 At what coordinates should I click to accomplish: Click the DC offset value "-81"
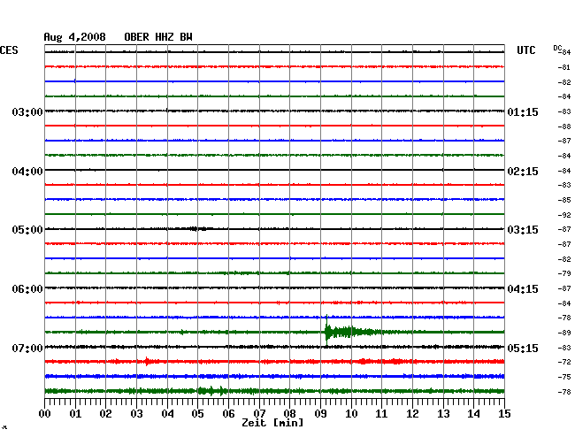point(564,67)
